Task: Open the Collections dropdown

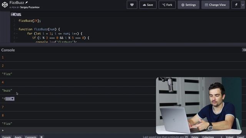Action: 212,137
